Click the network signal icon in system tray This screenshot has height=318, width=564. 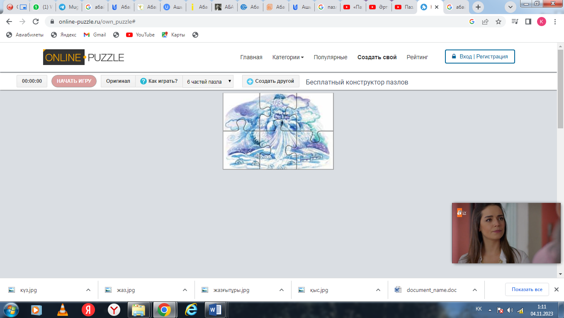[520, 310]
